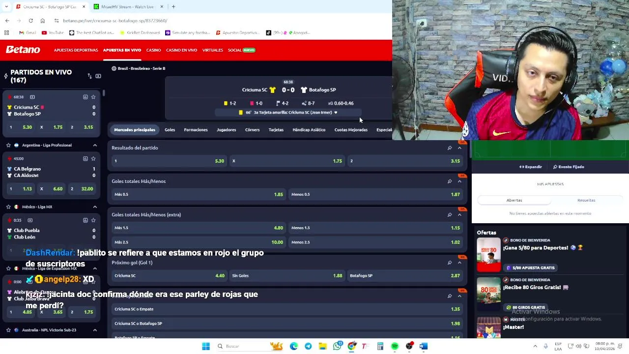
Task: Select Más 1.5 goals at 4.80
Action: point(199,228)
